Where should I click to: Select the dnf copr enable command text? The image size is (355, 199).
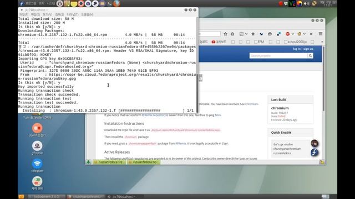click(287, 149)
